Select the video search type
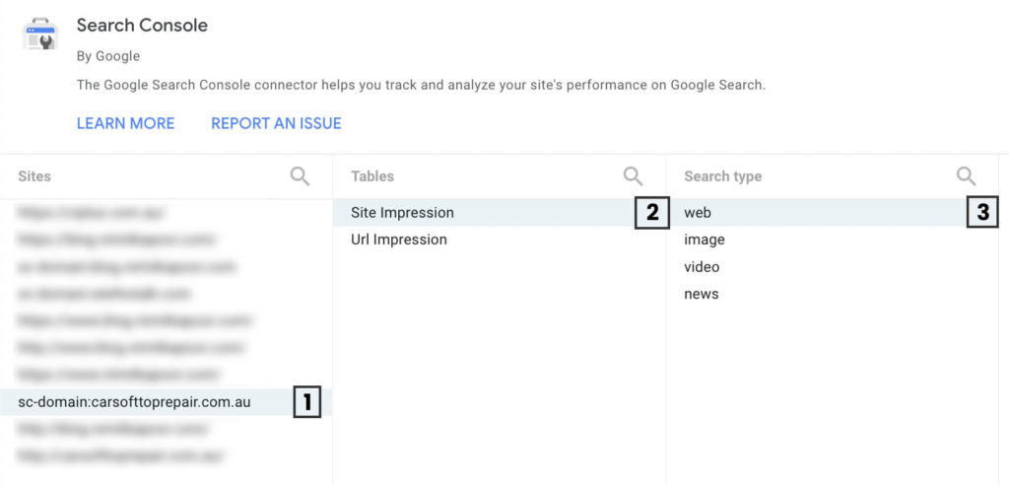1009x485 pixels. [x=832, y=267]
